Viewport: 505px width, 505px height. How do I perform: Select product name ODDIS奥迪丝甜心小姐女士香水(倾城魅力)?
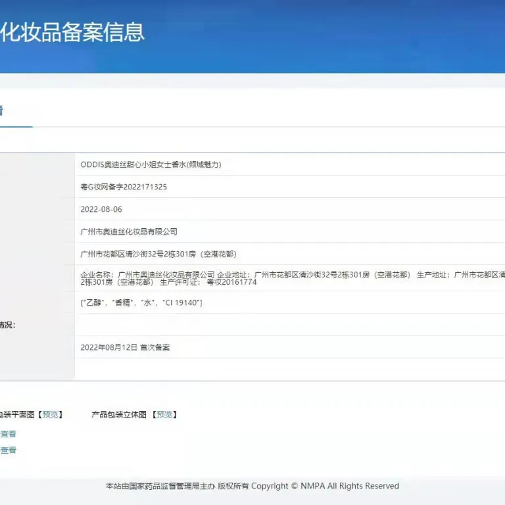click(x=151, y=164)
